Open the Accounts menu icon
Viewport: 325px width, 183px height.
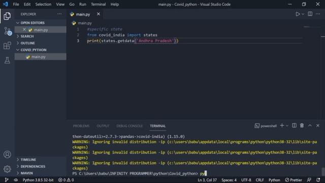(7, 155)
